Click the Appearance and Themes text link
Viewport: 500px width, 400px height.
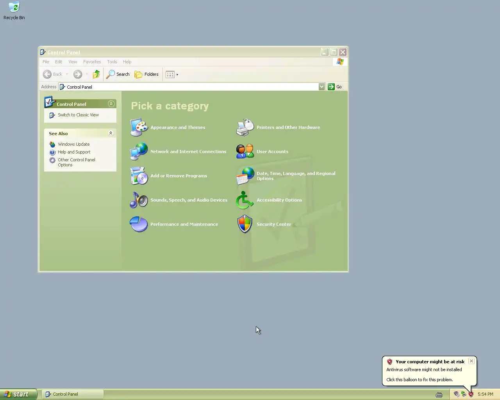coord(178,127)
